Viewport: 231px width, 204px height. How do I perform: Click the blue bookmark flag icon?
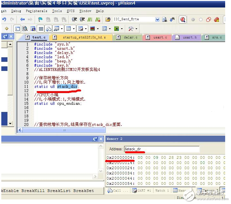coord(40,20)
